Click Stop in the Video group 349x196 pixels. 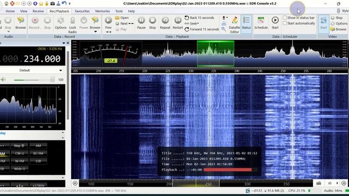pos(337,17)
